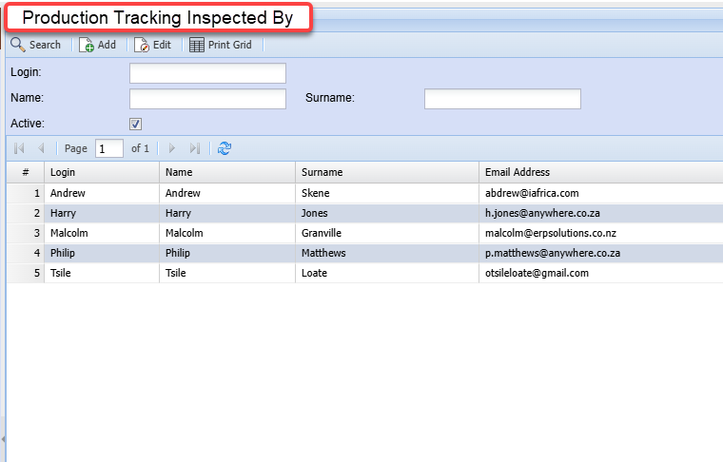
Task: Select the page number box
Action: tap(108, 148)
